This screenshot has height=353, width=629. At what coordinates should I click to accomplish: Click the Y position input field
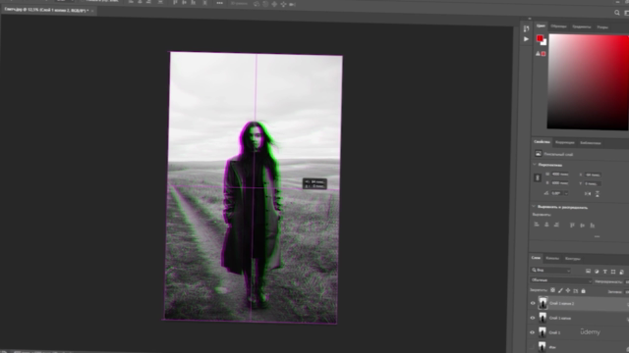click(x=593, y=183)
